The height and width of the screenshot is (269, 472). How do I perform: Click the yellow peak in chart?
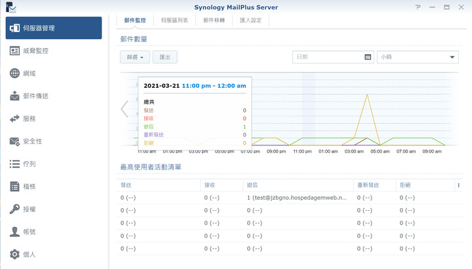[x=367, y=95]
